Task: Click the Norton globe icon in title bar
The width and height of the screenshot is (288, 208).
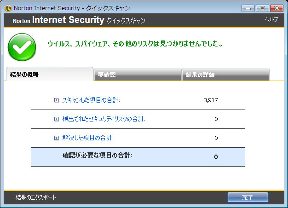Action: click(x=8, y=8)
